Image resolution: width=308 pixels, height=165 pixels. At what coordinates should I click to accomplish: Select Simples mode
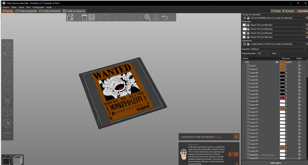coord(276,11)
